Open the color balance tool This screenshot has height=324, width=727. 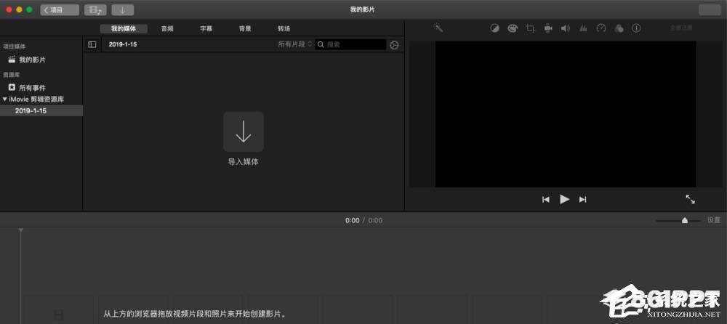(494, 28)
